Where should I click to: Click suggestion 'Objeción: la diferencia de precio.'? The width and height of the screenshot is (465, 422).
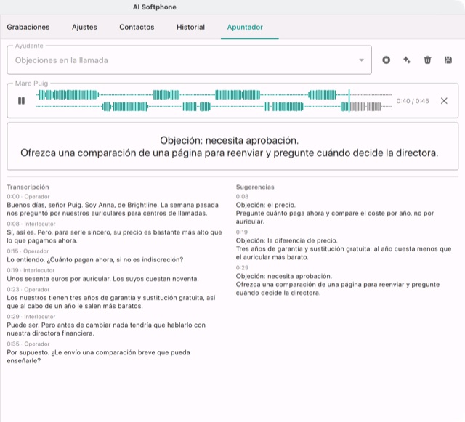click(287, 240)
